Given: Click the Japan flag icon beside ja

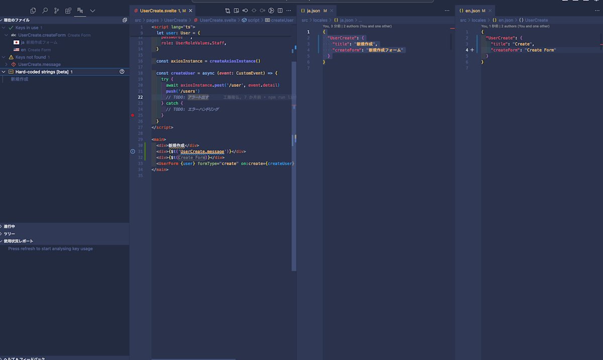Looking at the screenshot, I should [16, 43].
